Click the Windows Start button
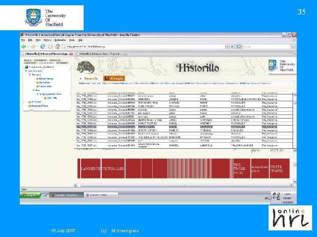 30,195
